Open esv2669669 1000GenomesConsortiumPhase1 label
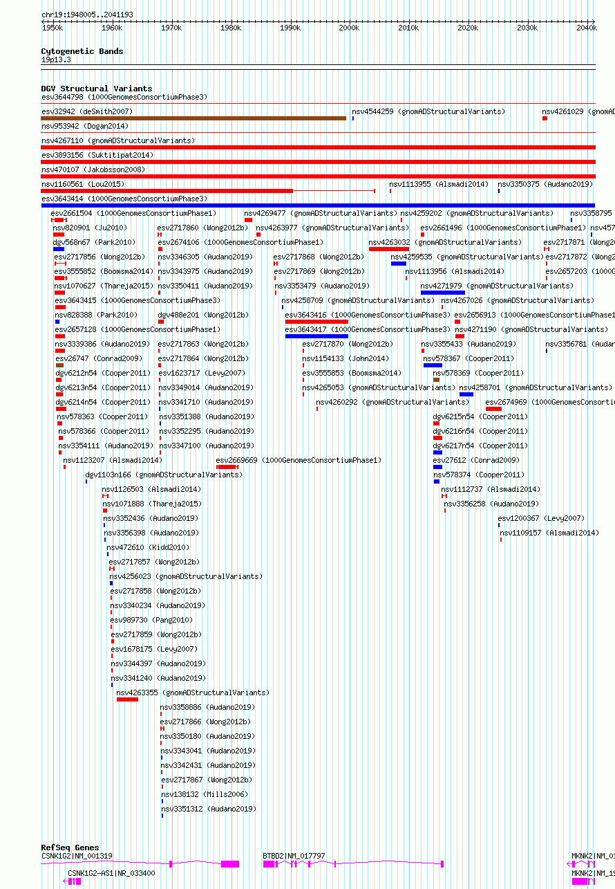The width and height of the screenshot is (615, 889). pyautogui.click(x=299, y=460)
